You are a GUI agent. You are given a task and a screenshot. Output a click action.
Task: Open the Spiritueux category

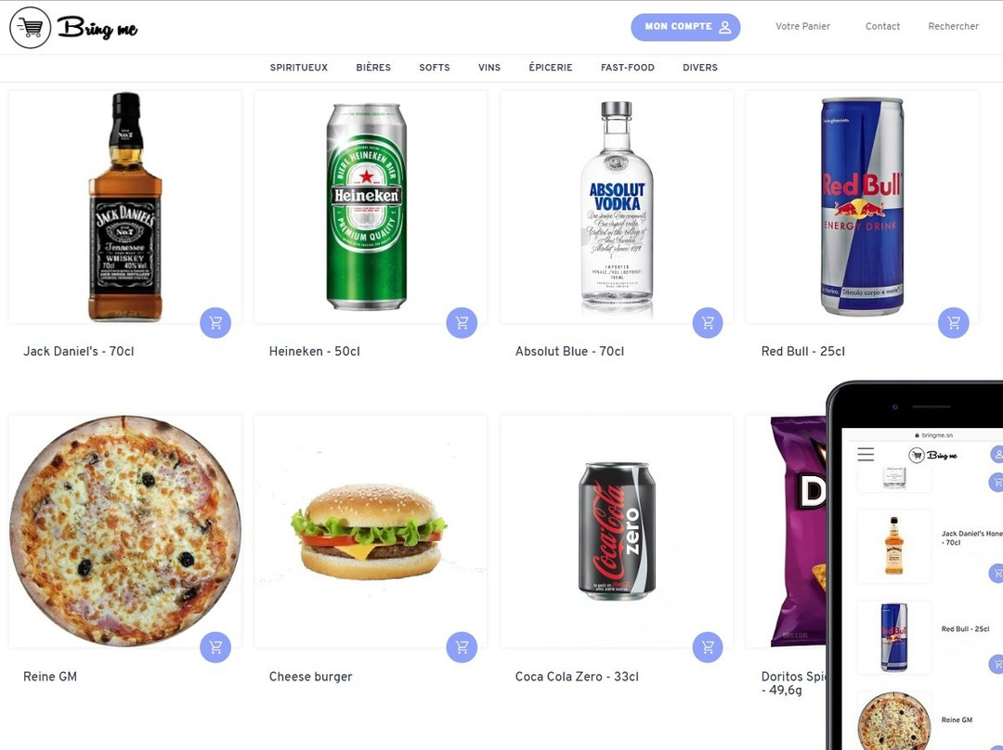click(x=299, y=67)
